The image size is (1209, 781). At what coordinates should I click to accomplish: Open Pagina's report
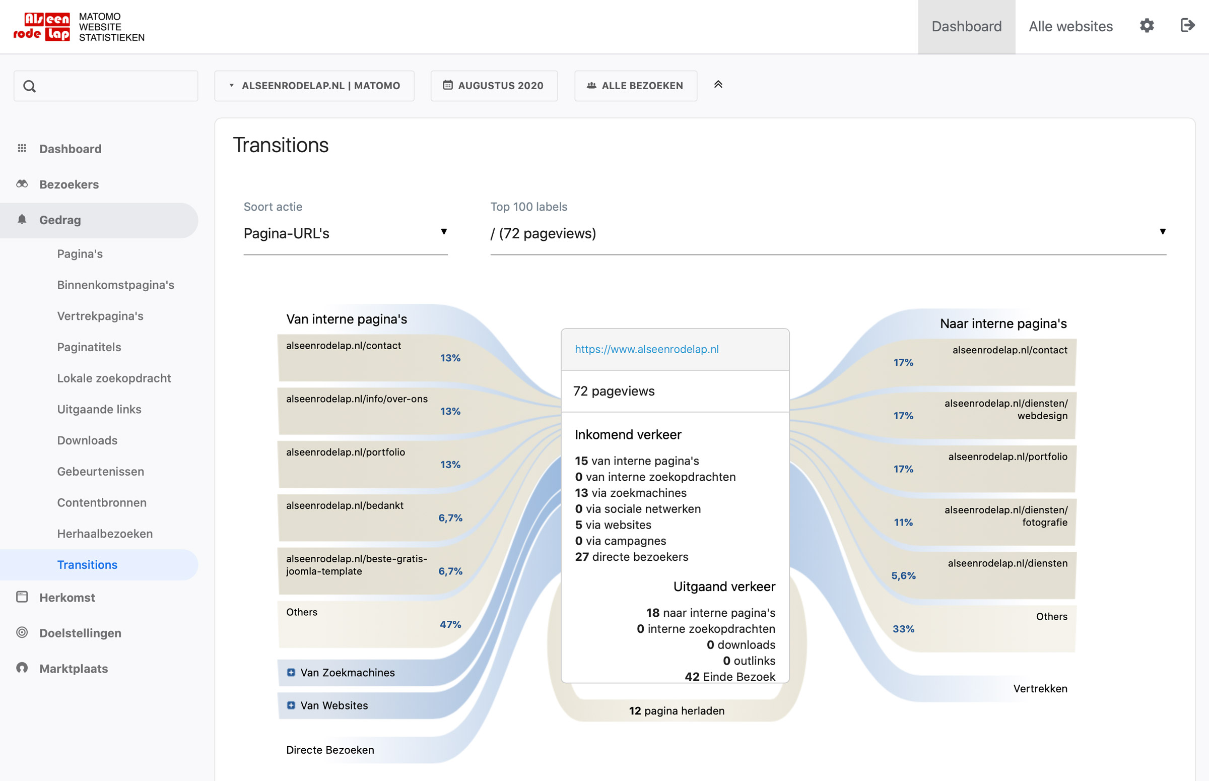click(80, 253)
